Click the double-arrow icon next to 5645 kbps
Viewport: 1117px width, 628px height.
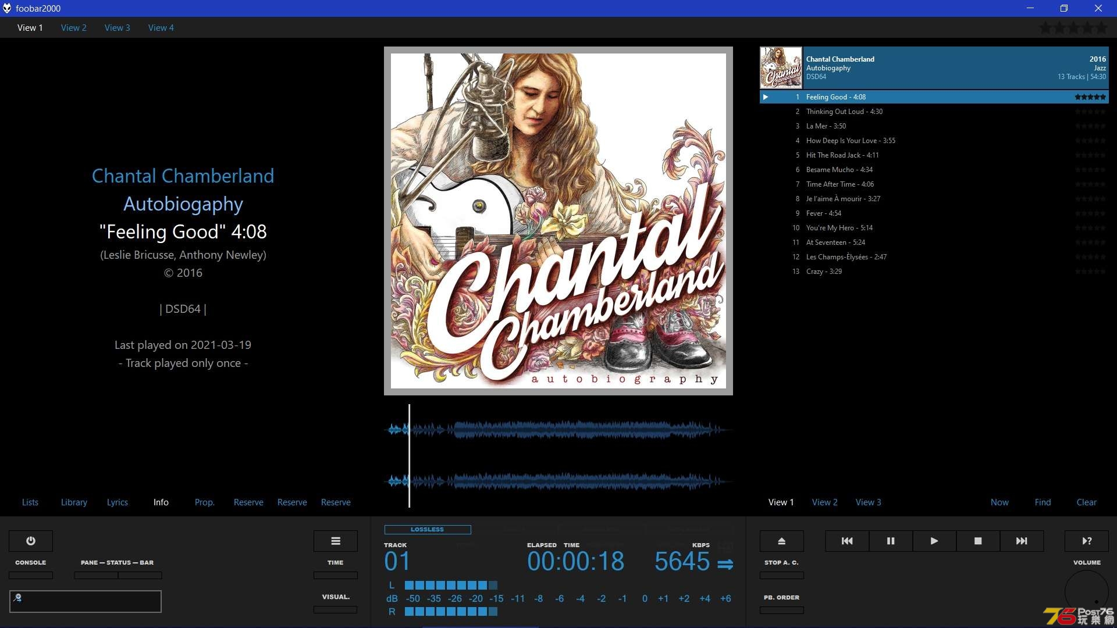(725, 564)
